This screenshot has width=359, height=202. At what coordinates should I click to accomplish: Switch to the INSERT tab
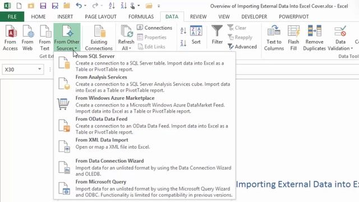[x=65, y=17]
